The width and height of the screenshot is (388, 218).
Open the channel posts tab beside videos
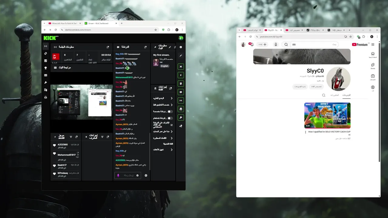[335, 95]
